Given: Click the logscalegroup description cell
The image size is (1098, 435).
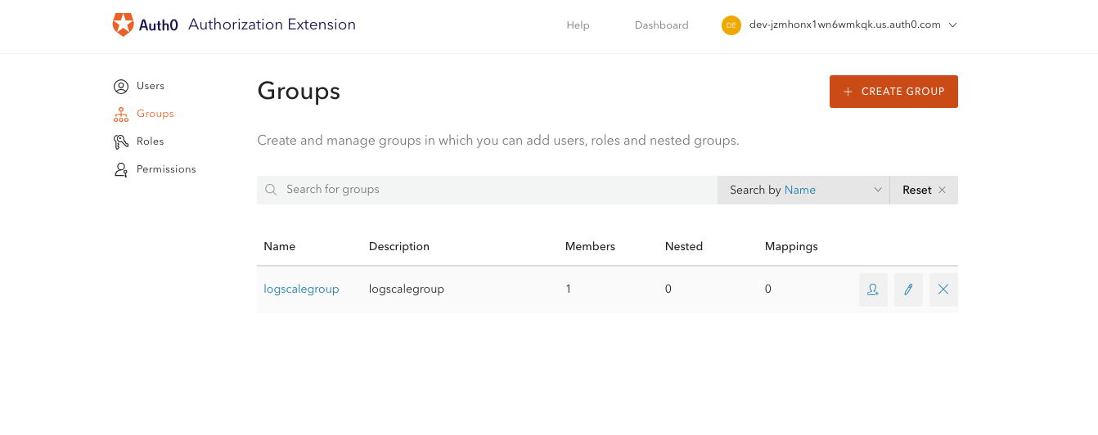Looking at the screenshot, I should click(407, 289).
